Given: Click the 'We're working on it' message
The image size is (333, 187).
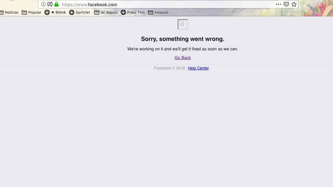Looking at the screenshot, I should (x=183, y=49).
